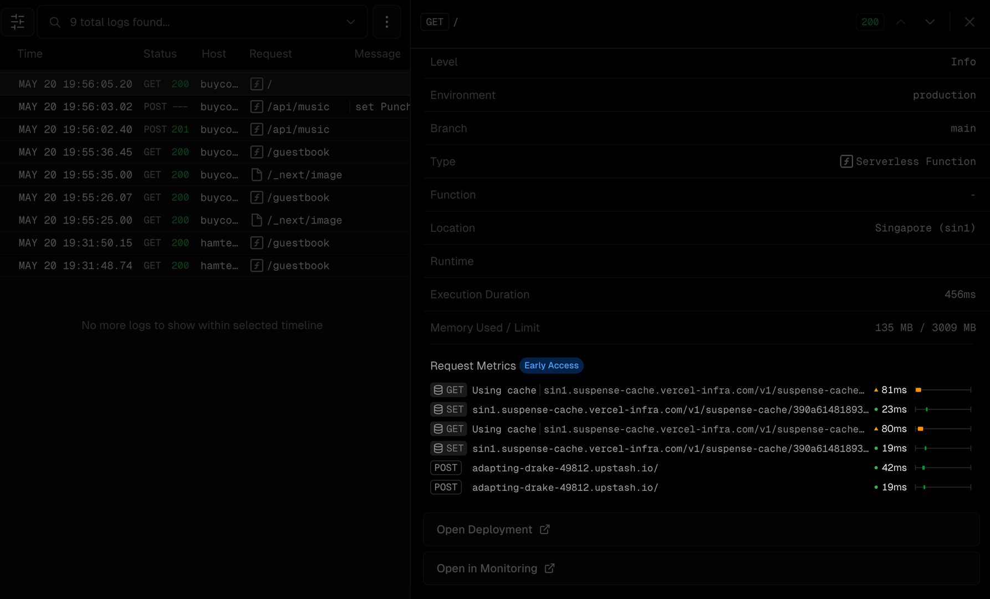Click the Status column header
Image resolution: width=990 pixels, height=599 pixels.
click(x=160, y=54)
